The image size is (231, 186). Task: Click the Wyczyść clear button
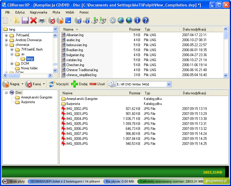click(59, 84)
